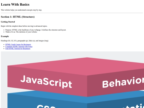The width and height of the screenshot is (144, 108).
Task: Open Full HTML Tutorial for Beginners link
Action: (18, 49)
